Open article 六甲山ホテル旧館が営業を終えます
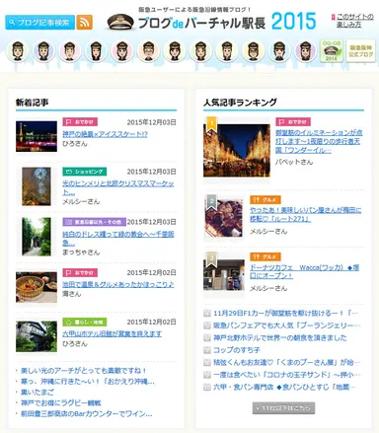379x433 pixels. click(x=112, y=333)
